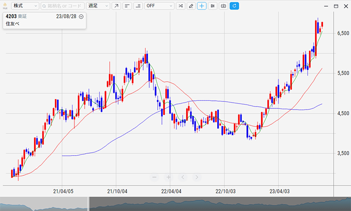351x211 pixels.
Task: Click the arrow pop-out chart icon
Action: click(117, 6)
